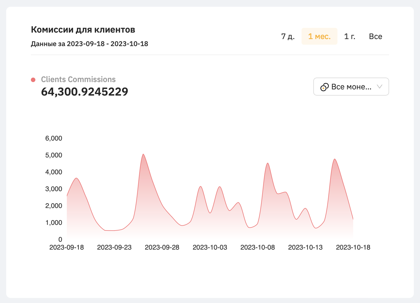
Task: Click the 2023-10-03 axis label
Action: click(x=210, y=247)
